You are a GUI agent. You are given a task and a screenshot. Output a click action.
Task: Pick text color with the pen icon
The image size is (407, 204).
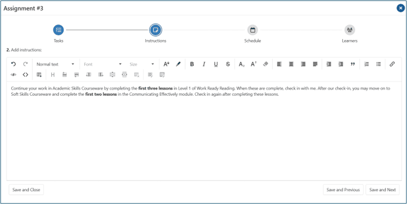(178, 64)
